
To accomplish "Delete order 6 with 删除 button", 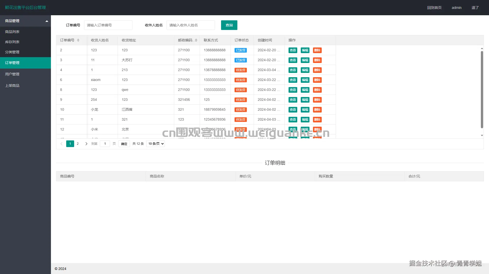I will pos(317,80).
